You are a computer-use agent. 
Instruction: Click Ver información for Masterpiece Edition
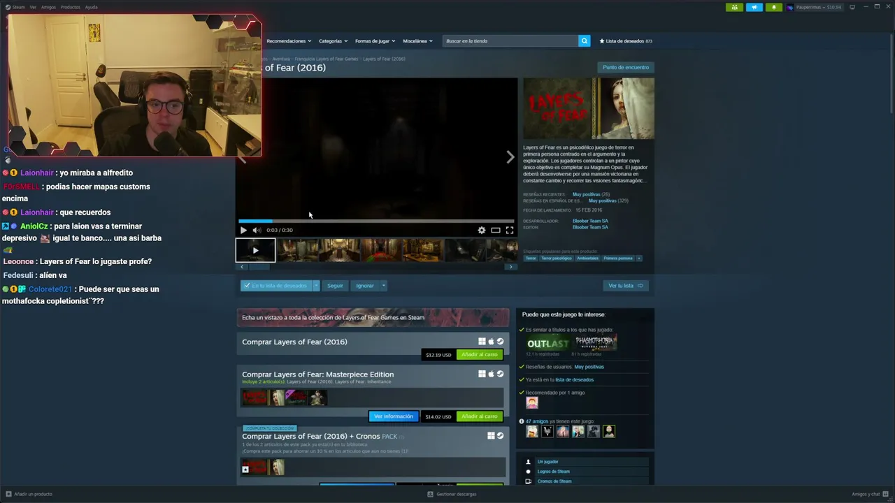[x=394, y=416]
